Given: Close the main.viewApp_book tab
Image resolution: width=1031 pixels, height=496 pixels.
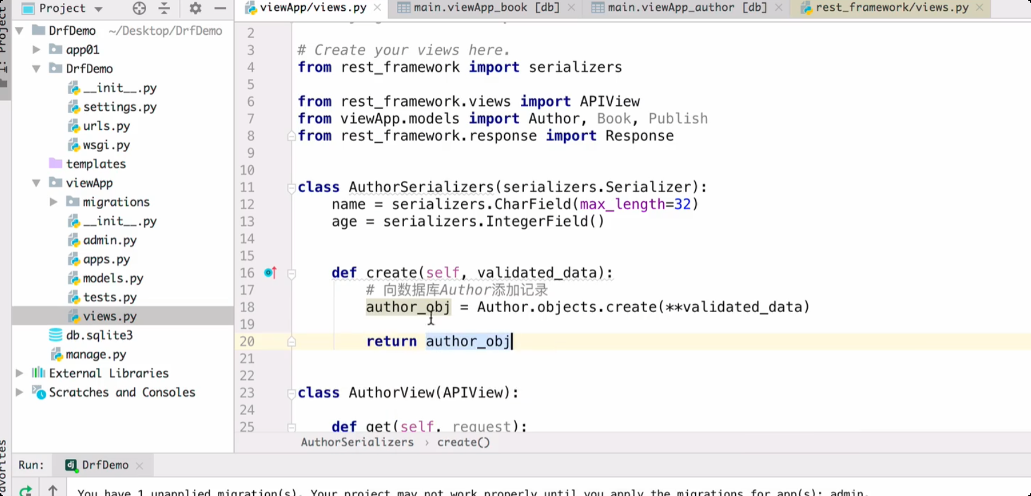Looking at the screenshot, I should [571, 8].
